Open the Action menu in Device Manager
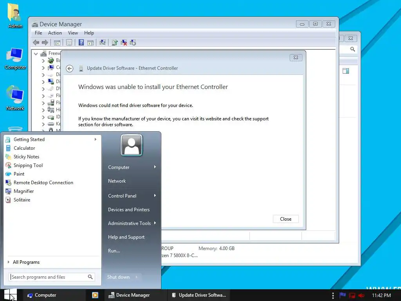The width and height of the screenshot is (401, 301). click(x=55, y=33)
